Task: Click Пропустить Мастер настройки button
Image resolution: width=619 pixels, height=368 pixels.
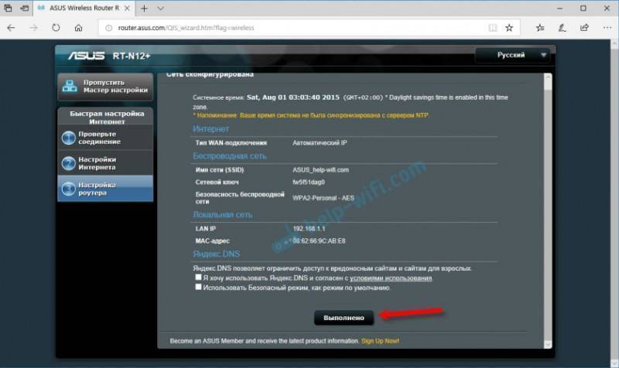Action: coord(105,87)
